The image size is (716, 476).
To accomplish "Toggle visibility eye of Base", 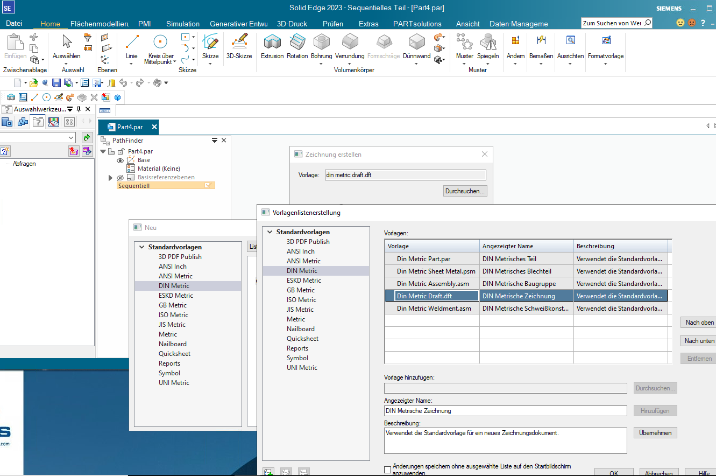I will [120, 160].
